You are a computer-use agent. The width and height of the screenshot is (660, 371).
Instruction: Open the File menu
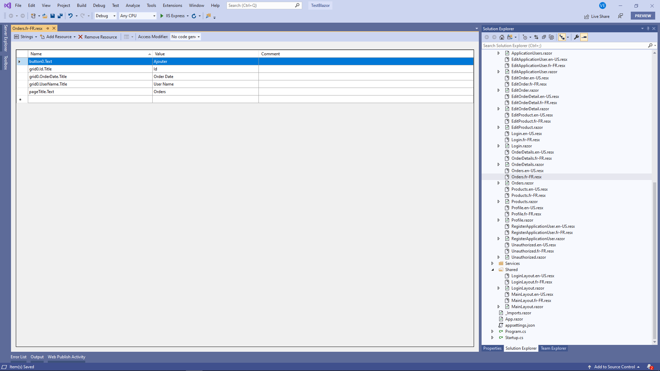(x=18, y=5)
